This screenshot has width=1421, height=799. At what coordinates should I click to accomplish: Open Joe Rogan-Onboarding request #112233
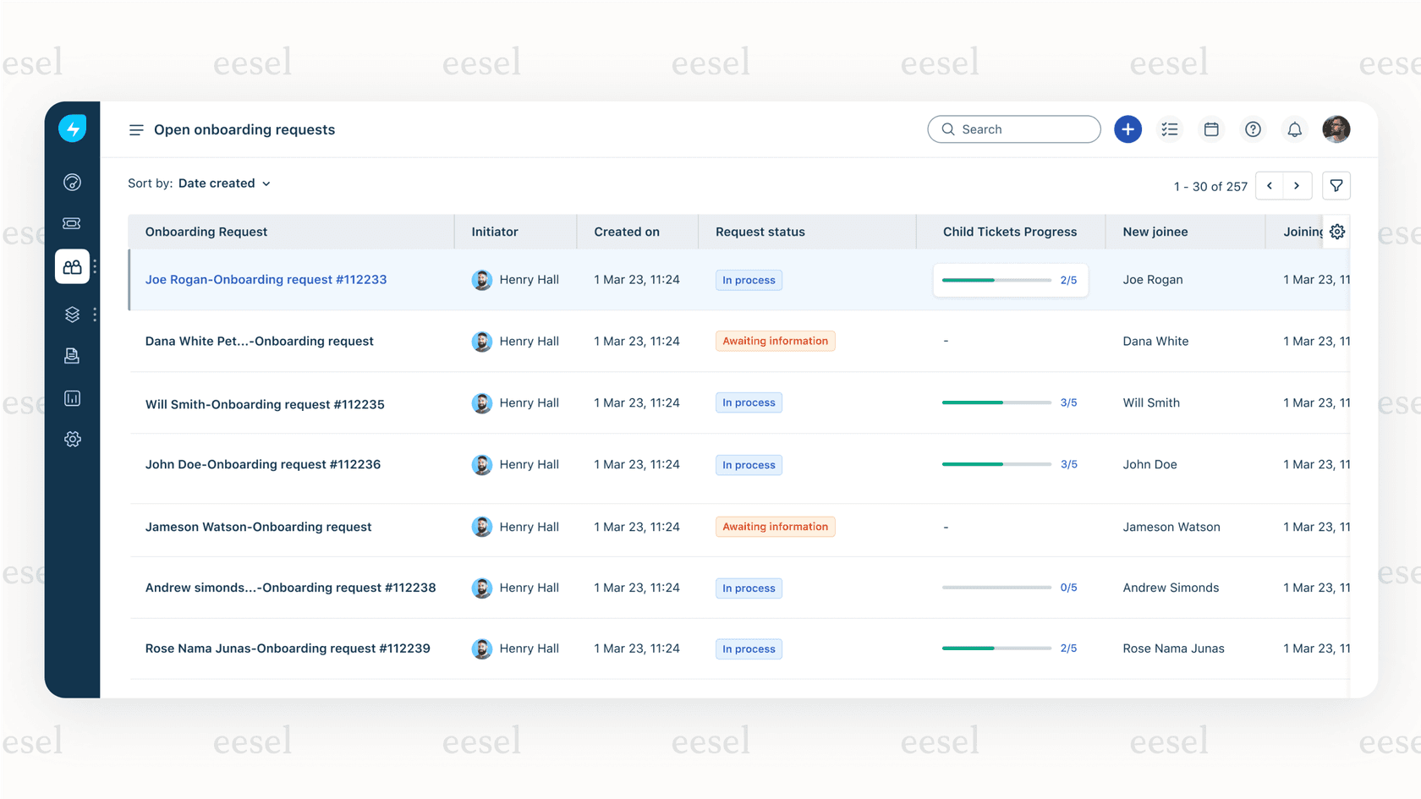pos(266,279)
